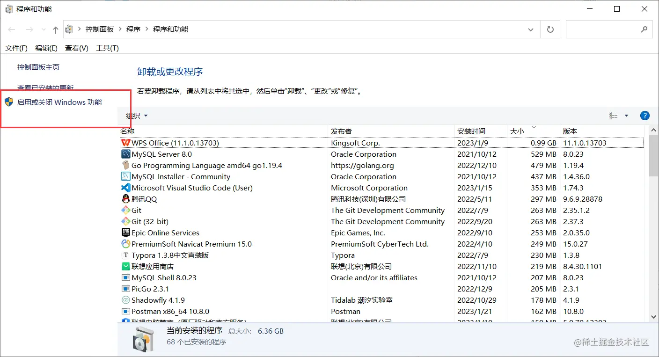Click the scrollbar up arrow
The width and height of the screenshot is (659, 357).
(x=654, y=131)
